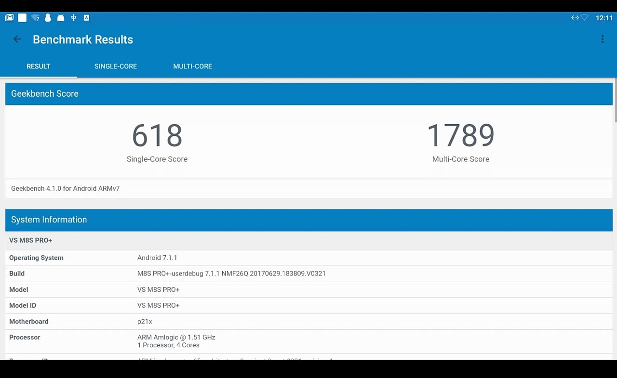Screen dimensions: 617x378
Task: Open the Gmail notification icon
Action: point(9,18)
